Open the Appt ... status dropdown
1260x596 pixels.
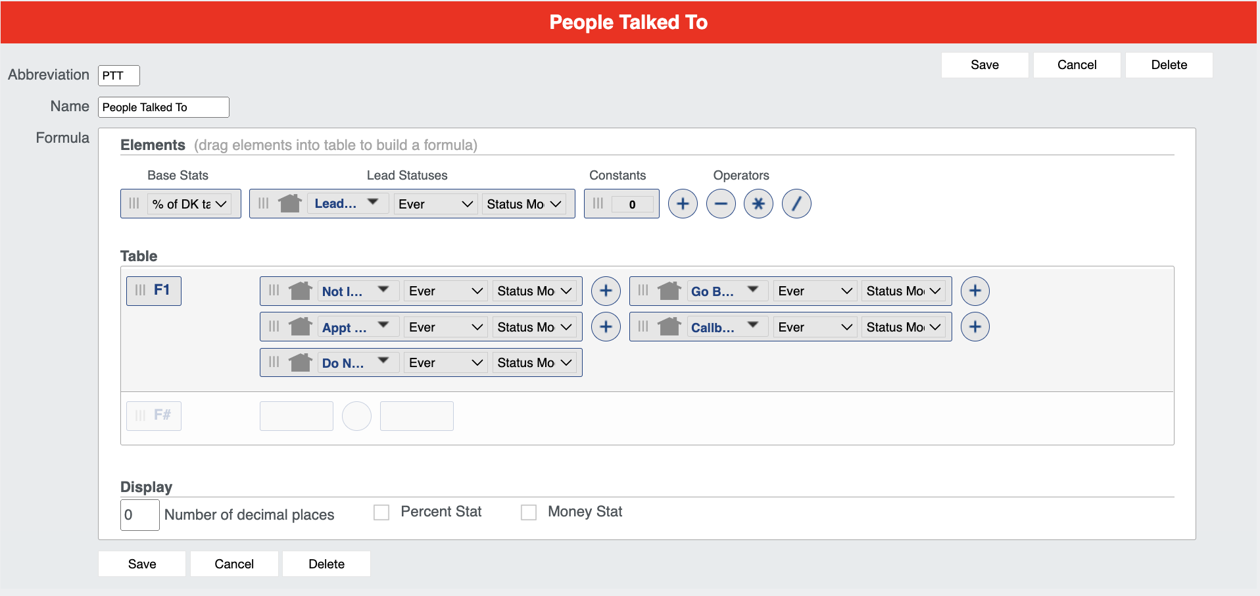tap(358, 327)
